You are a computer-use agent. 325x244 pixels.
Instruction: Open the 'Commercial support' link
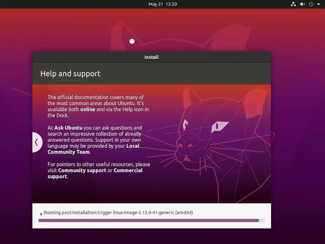[95, 173]
